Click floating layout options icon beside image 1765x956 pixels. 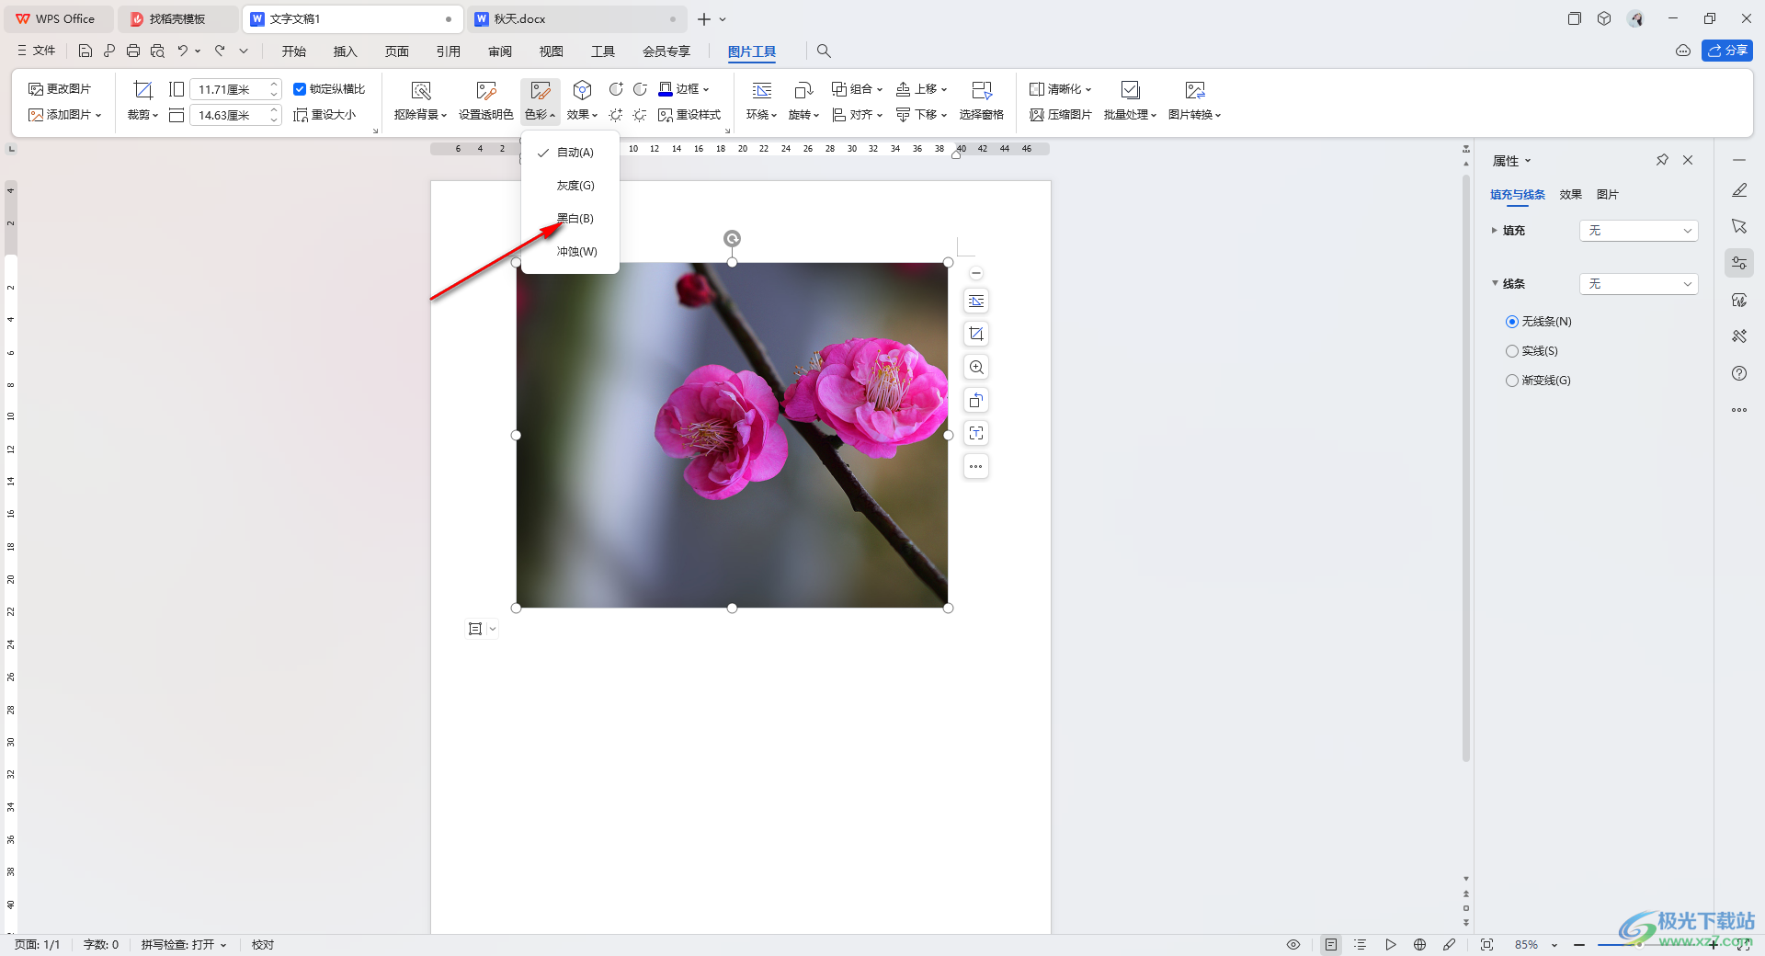coord(976,302)
